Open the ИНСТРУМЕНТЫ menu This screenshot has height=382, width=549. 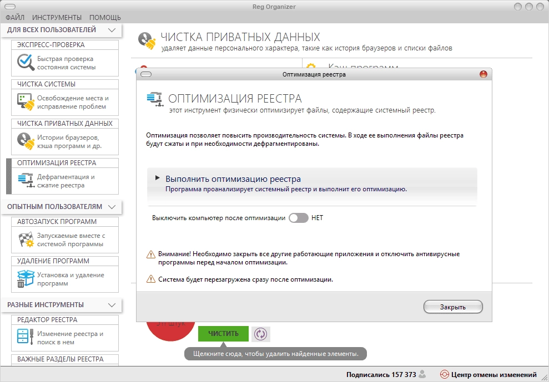pos(57,18)
